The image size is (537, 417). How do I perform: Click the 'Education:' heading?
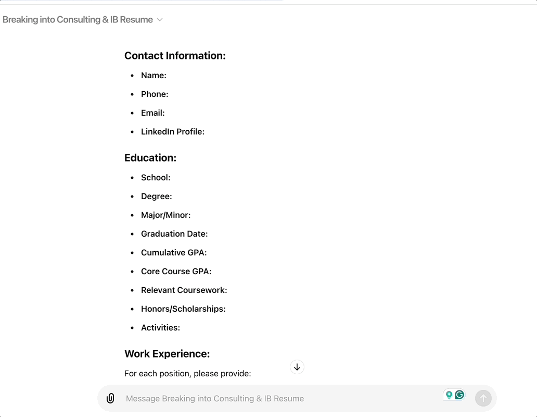[x=150, y=158]
